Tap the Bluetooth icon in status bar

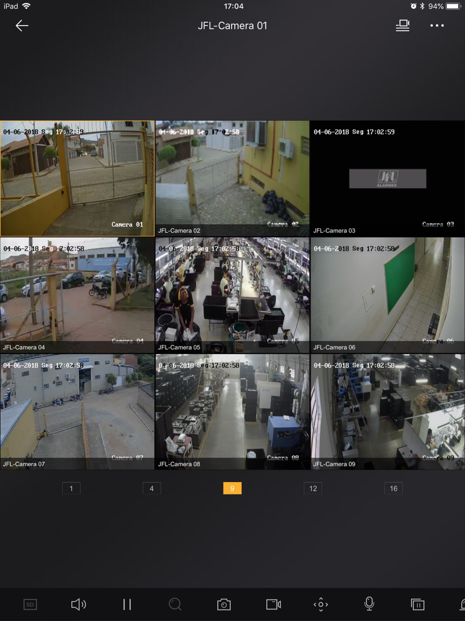[422, 6]
